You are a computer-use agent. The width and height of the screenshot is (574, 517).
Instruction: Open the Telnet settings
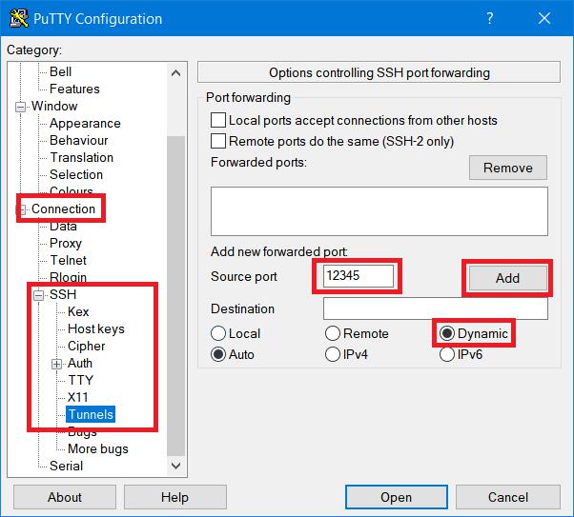pyautogui.click(x=68, y=260)
